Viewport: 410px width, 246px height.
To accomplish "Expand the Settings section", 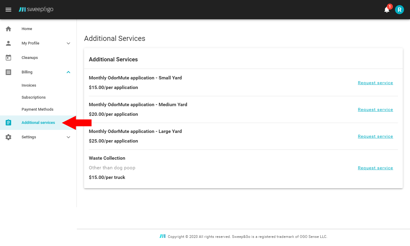I will click(x=68, y=137).
